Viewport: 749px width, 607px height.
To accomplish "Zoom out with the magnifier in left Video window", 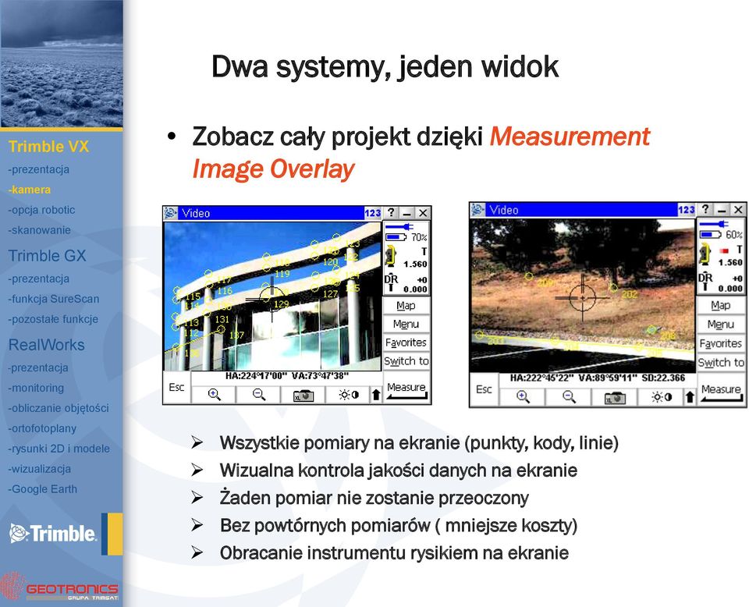I will pos(259,395).
